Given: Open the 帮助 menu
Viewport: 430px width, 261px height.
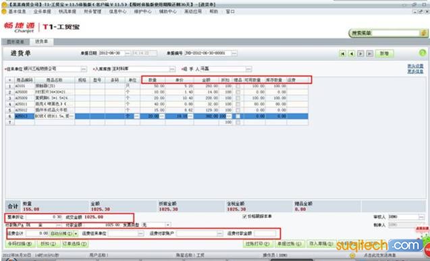Looking at the screenshot, I should pyautogui.click(x=213, y=11).
